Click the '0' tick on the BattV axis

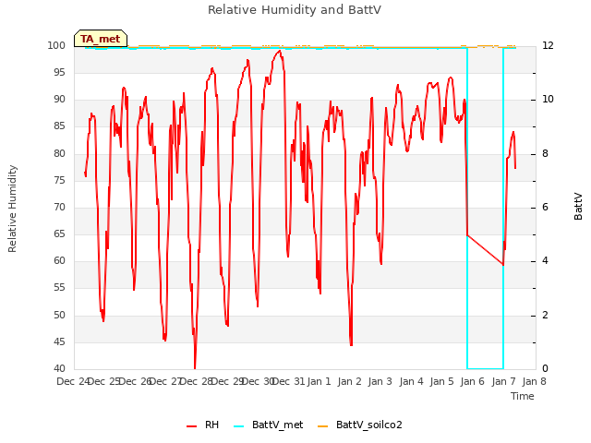point(545,369)
